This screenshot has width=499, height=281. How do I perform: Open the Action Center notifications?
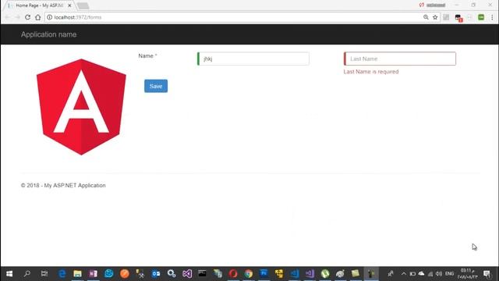point(487,274)
